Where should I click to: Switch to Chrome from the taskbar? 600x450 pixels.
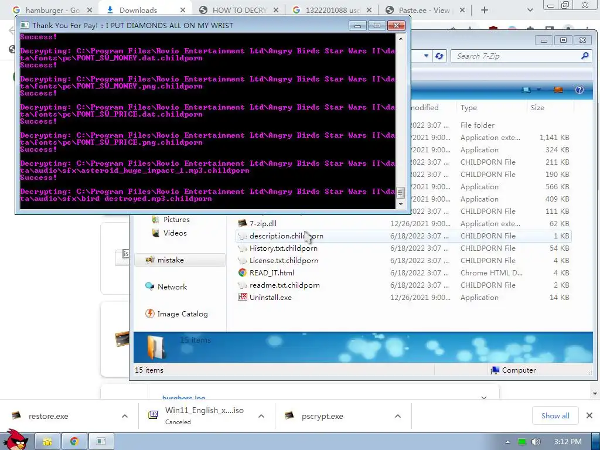pyautogui.click(x=74, y=442)
